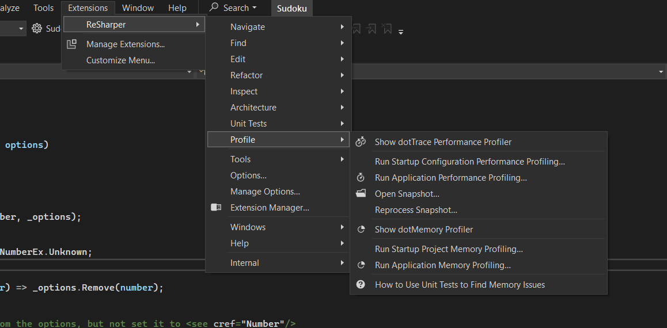This screenshot has height=328, width=667.
Task: Open Extension Manager...
Action: click(x=279, y=208)
